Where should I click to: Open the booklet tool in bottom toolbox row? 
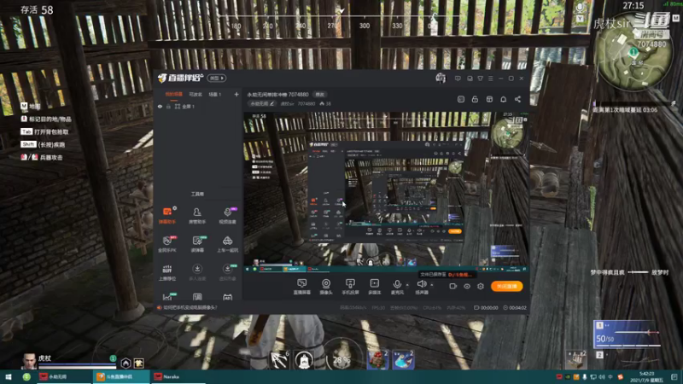[197, 297]
